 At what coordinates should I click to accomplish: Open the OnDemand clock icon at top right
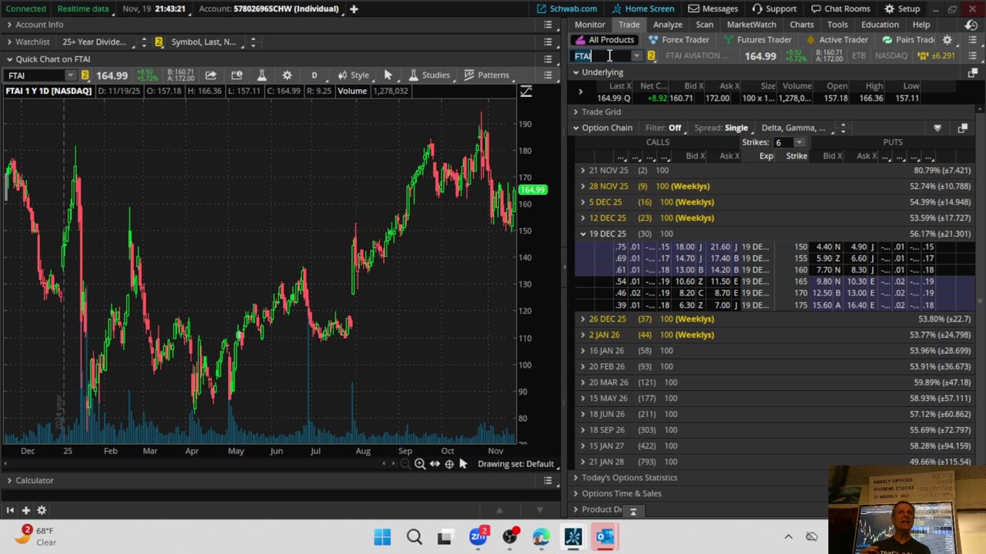click(971, 25)
